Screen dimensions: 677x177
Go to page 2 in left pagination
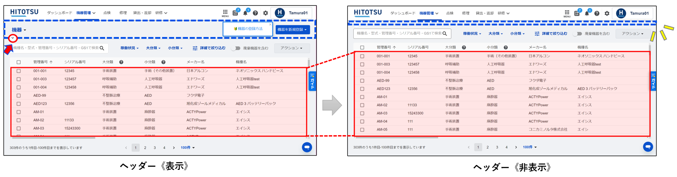(145, 147)
